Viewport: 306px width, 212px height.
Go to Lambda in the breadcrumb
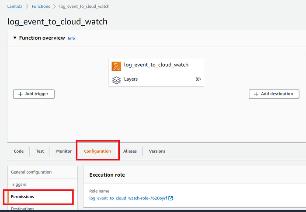click(x=15, y=7)
